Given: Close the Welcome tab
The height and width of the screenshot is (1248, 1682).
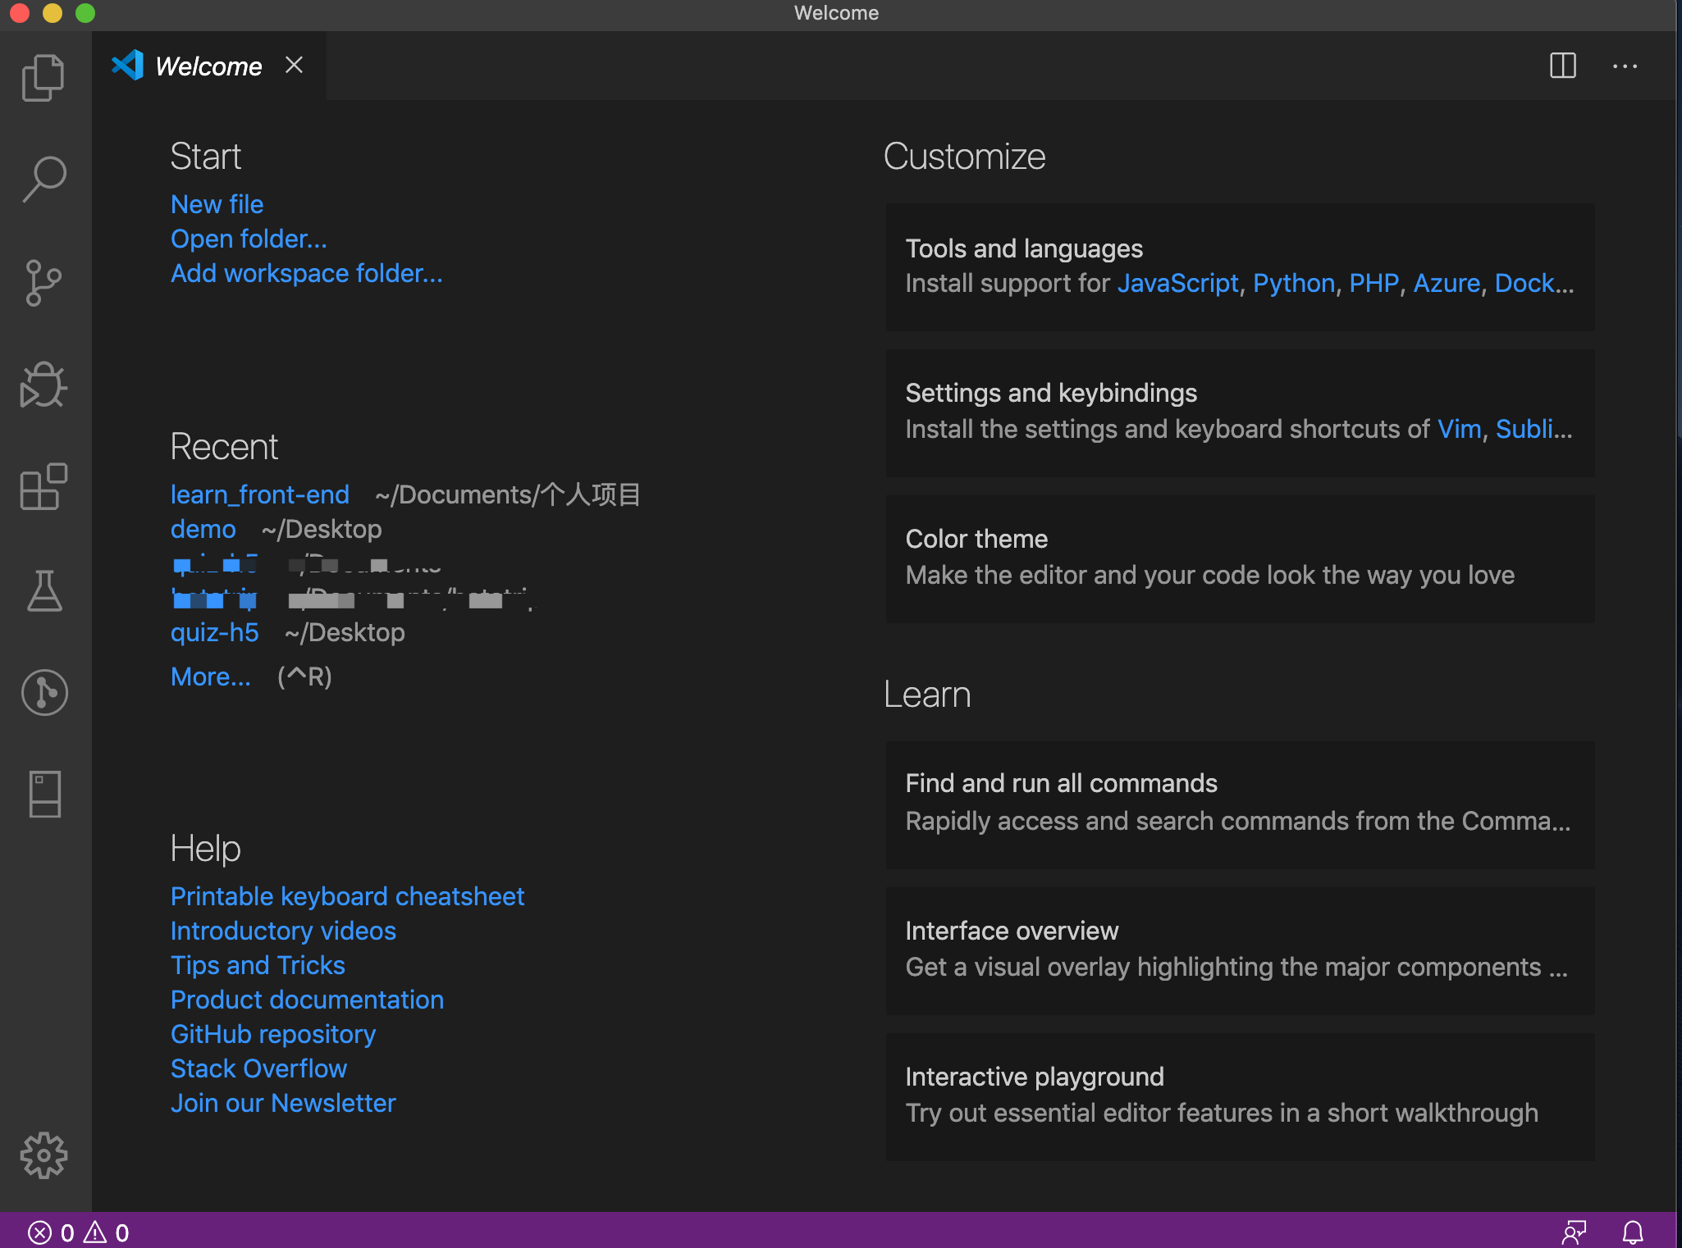Looking at the screenshot, I should pos(294,65).
